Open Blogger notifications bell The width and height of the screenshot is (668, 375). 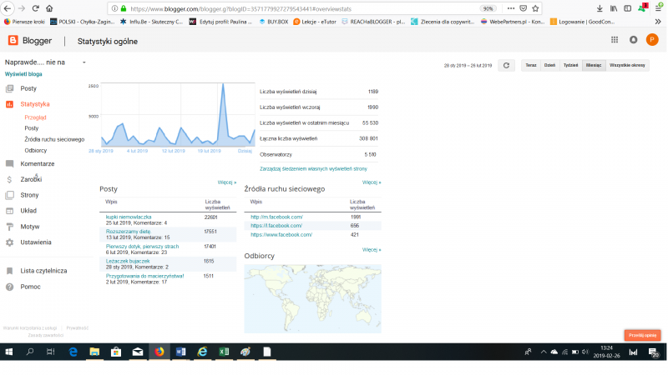pyautogui.click(x=633, y=39)
